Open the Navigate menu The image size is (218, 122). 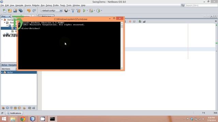[x=19, y=5]
